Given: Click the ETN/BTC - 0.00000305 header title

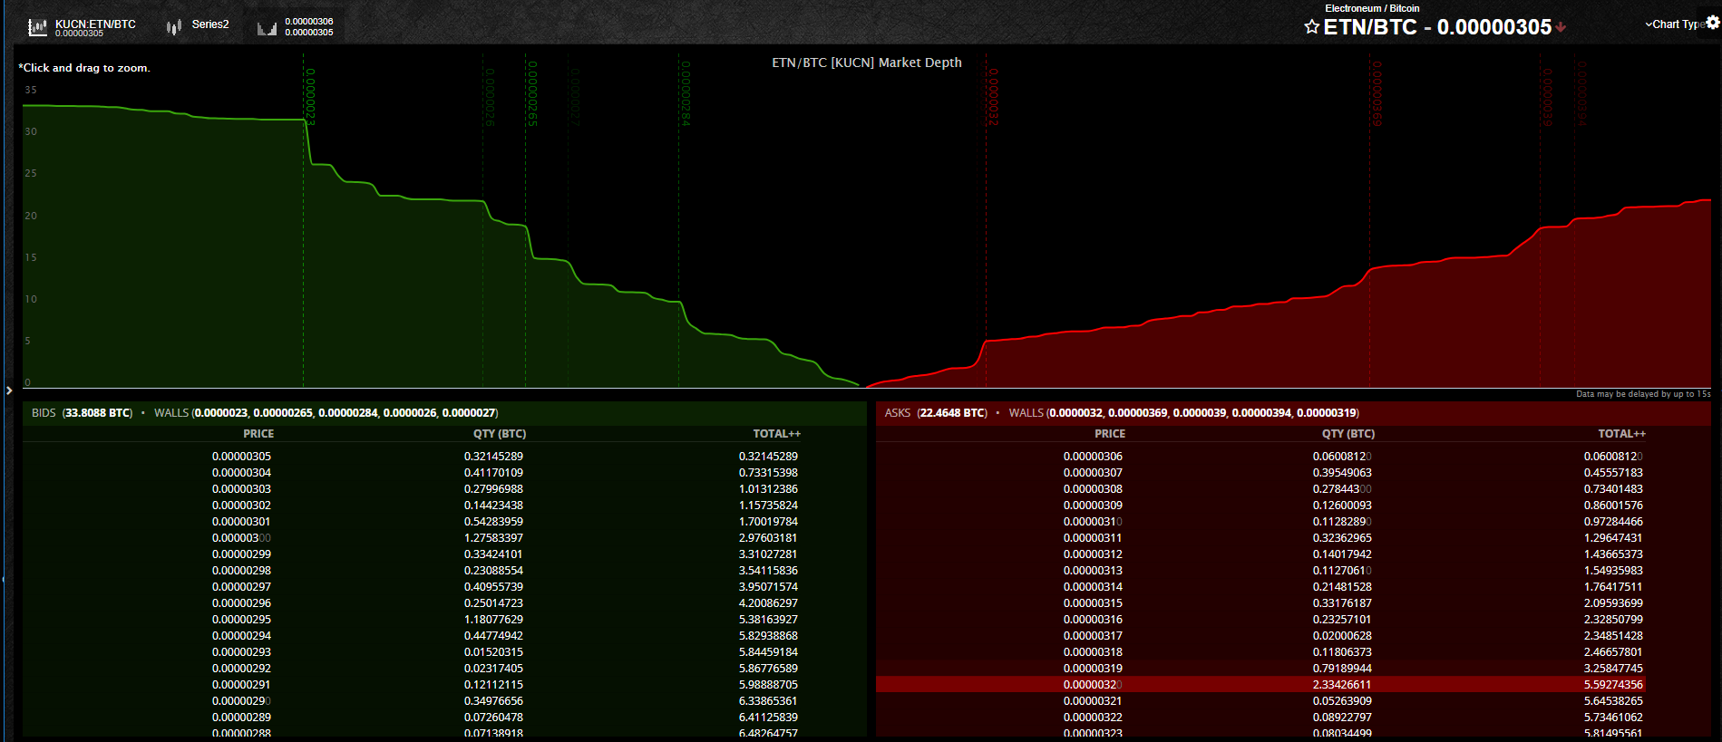Looking at the screenshot, I should 1437,27.
